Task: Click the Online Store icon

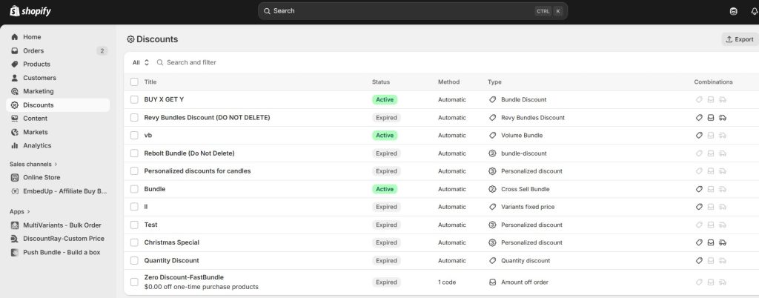Action: click(x=15, y=177)
